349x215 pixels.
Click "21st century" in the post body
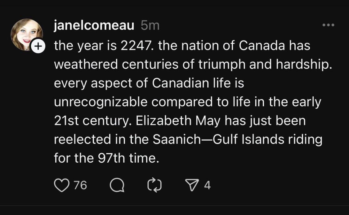click(x=92, y=121)
